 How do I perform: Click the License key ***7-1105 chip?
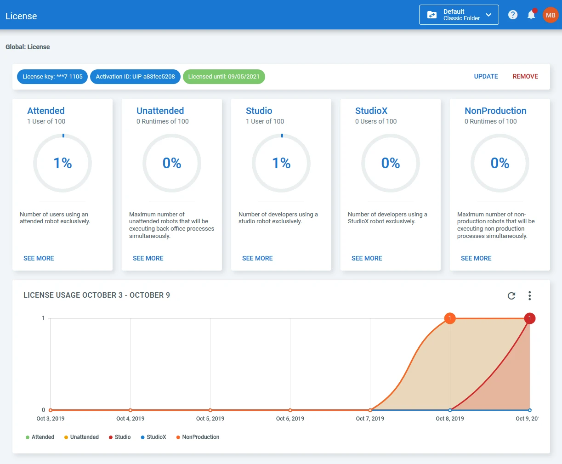(52, 77)
